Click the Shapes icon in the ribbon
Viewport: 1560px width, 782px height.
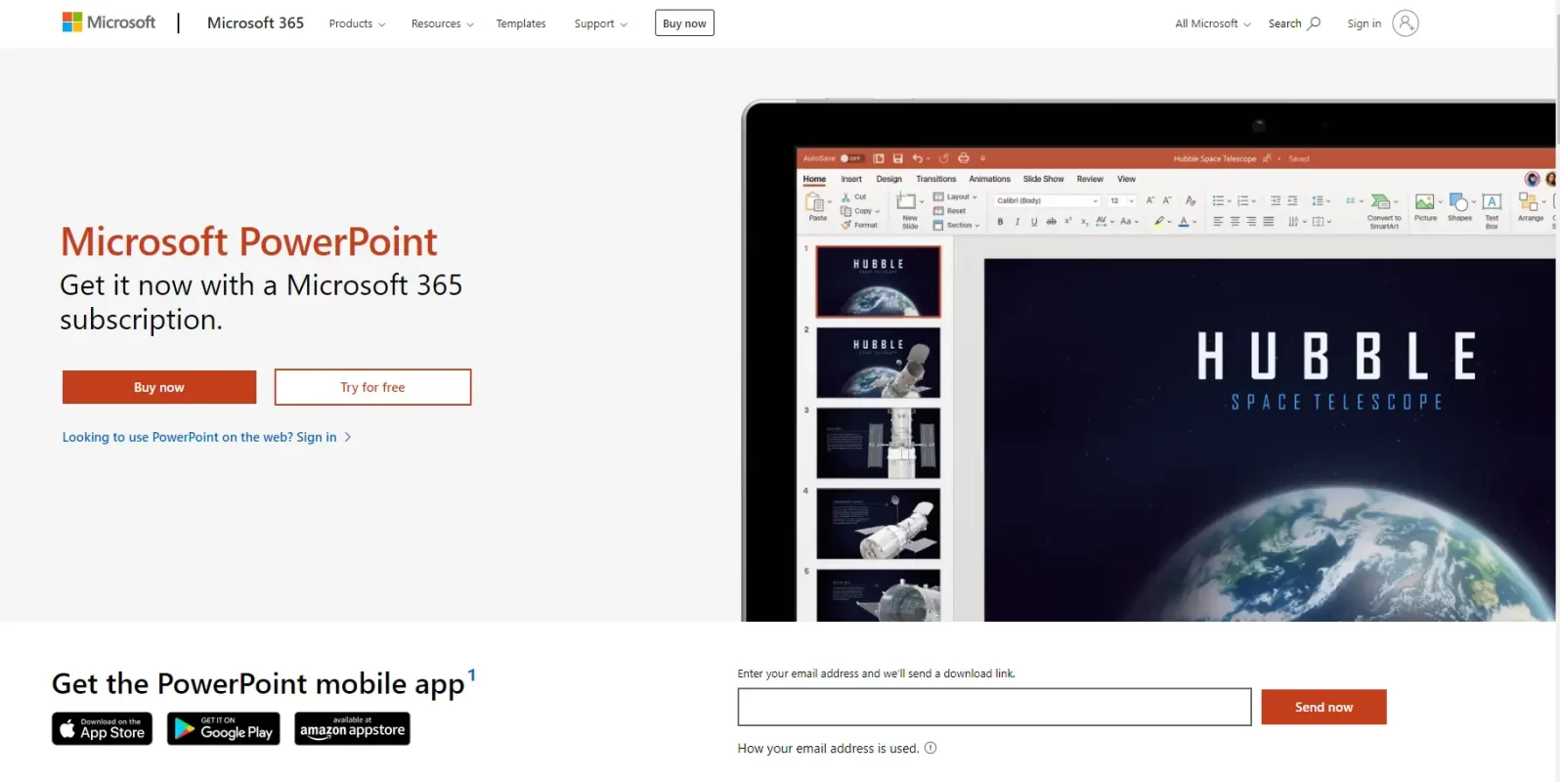coord(1458,202)
